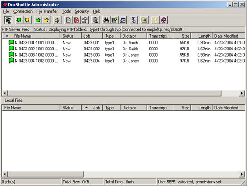The width and height of the screenshot is (247, 186).
Task: Click the Local Files horizontal scrollbar thumb
Action: click(x=46, y=174)
